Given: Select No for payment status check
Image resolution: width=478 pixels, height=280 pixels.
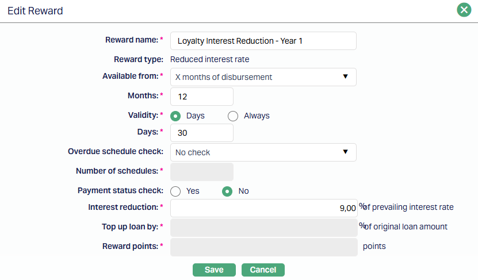Looking at the screenshot, I should [227, 191].
